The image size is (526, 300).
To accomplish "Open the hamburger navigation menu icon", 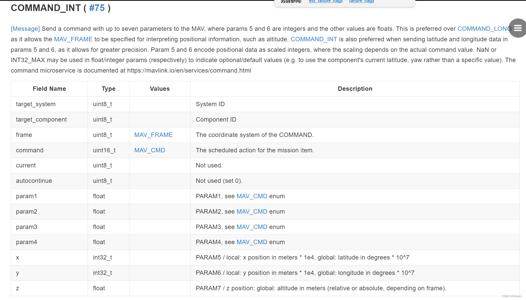I will point(518,28).
